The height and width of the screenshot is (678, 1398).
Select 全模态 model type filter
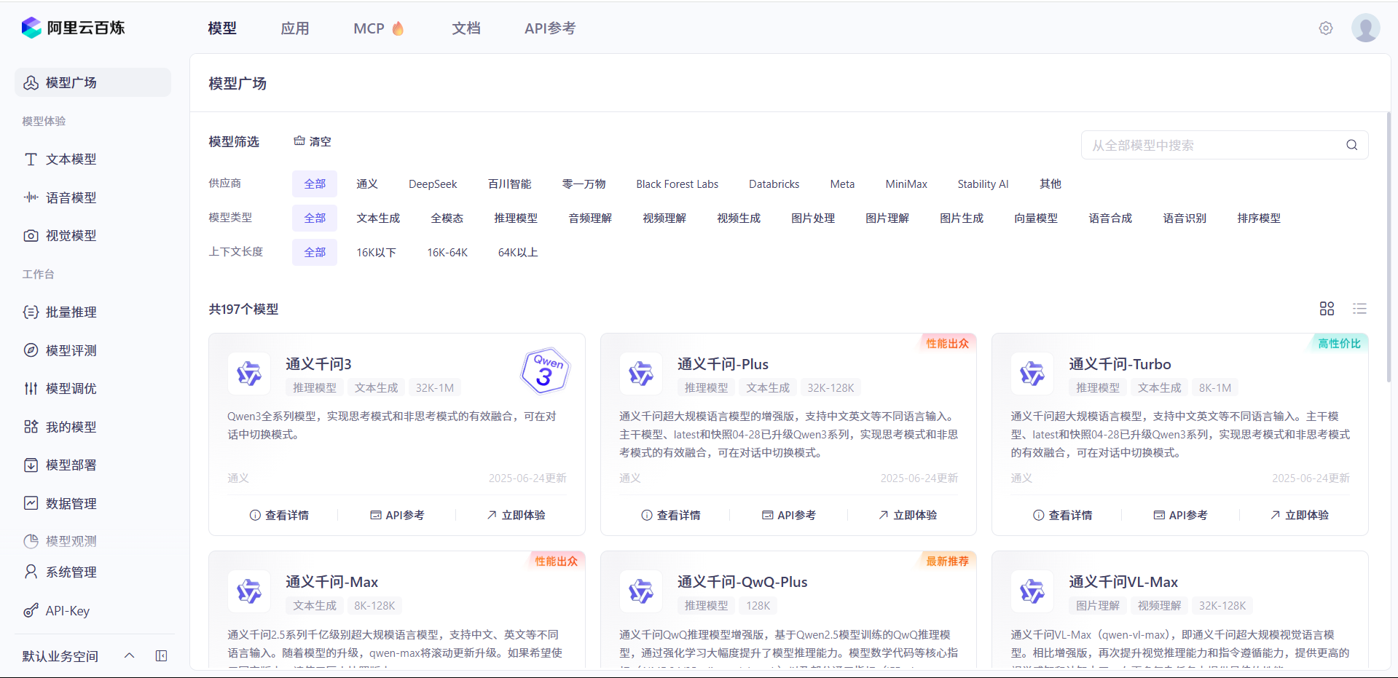pos(447,218)
